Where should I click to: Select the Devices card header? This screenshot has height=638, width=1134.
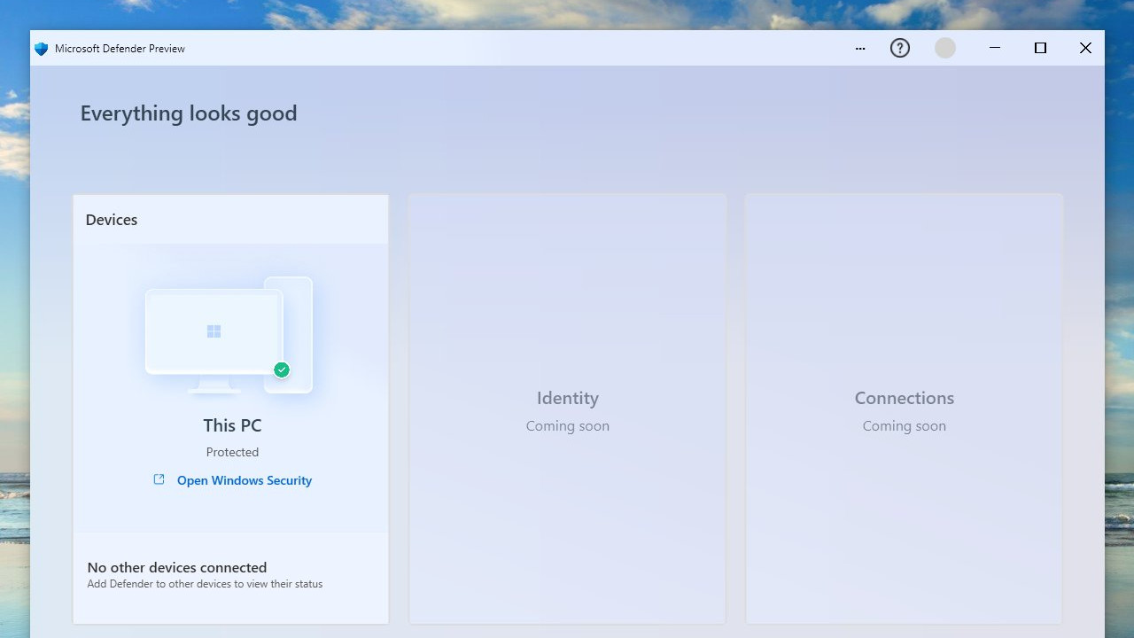[111, 219]
